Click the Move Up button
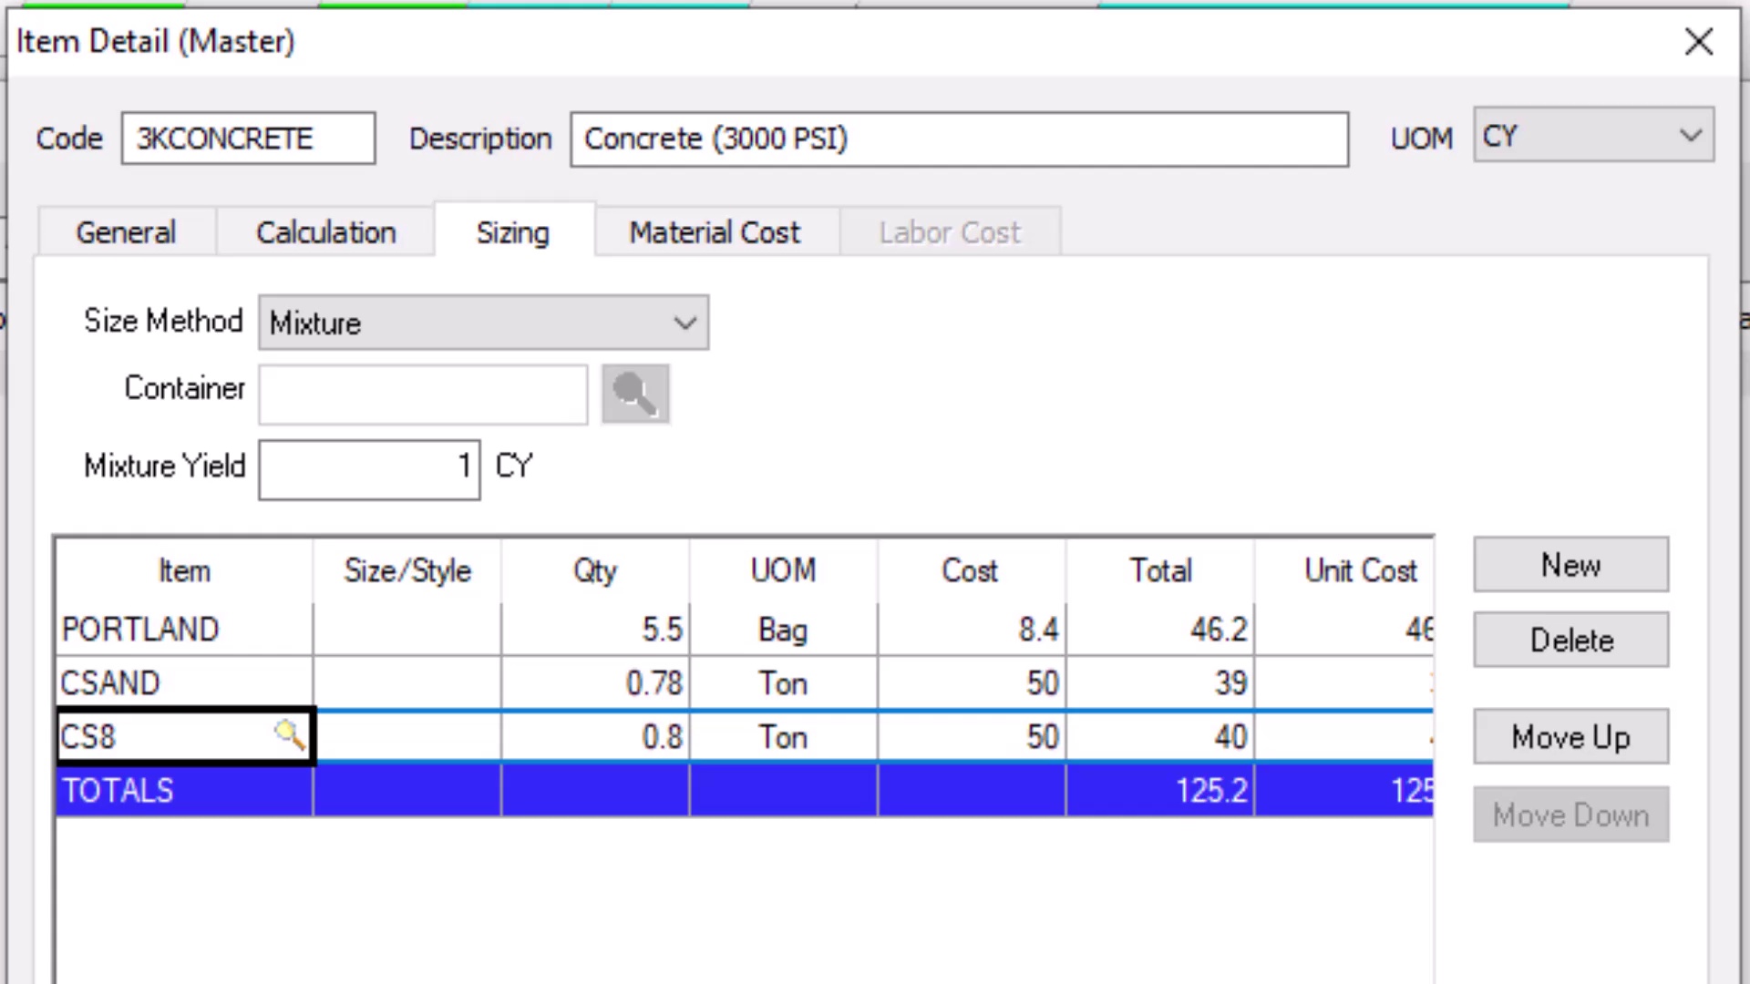Image resolution: width=1750 pixels, height=984 pixels. (x=1570, y=736)
